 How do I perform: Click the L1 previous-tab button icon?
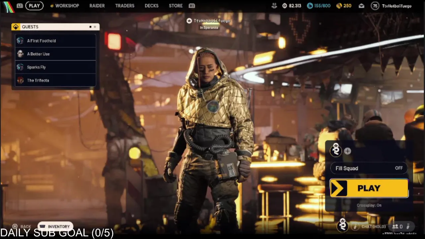point(20,6)
